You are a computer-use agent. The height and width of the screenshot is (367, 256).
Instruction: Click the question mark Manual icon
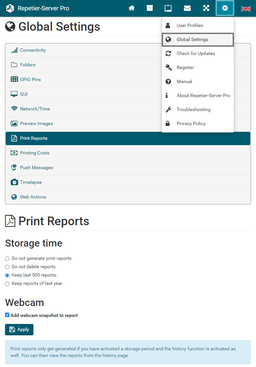[x=168, y=81]
